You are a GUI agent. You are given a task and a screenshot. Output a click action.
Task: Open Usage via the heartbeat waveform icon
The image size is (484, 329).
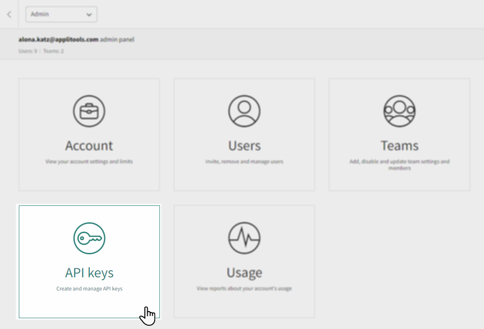[x=244, y=238]
